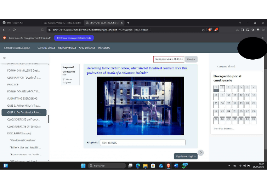
Task: Reload the page with the browser refresh icon
Action: [14, 30]
